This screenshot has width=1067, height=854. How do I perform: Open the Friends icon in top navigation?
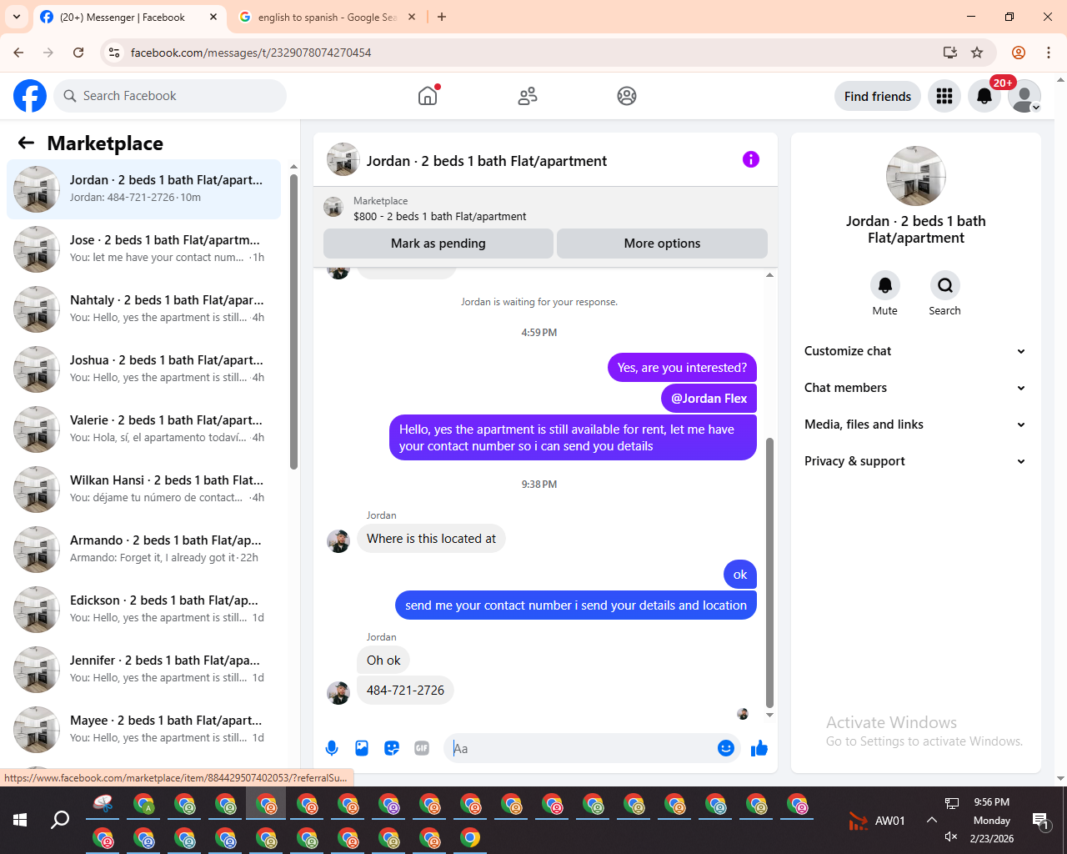tap(528, 96)
